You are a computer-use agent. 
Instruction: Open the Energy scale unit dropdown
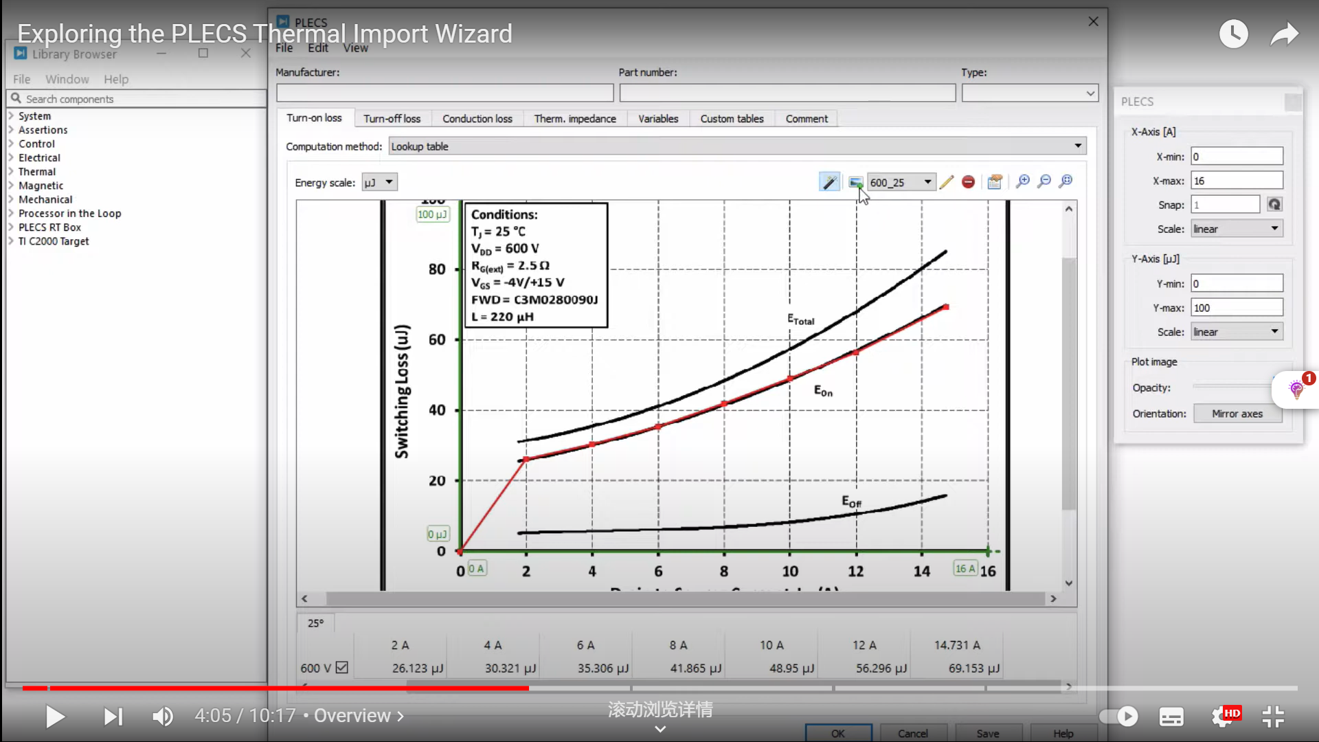[x=380, y=182]
